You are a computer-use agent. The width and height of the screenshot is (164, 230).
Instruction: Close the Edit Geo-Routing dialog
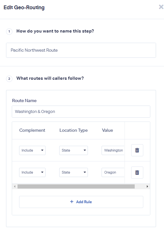click(x=161, y=7)
